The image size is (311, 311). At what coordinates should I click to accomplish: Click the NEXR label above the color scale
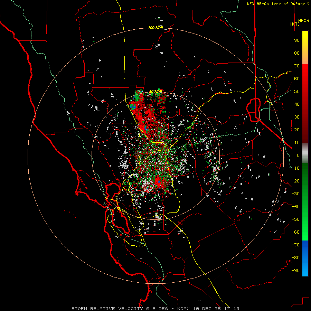coord(303,21)
